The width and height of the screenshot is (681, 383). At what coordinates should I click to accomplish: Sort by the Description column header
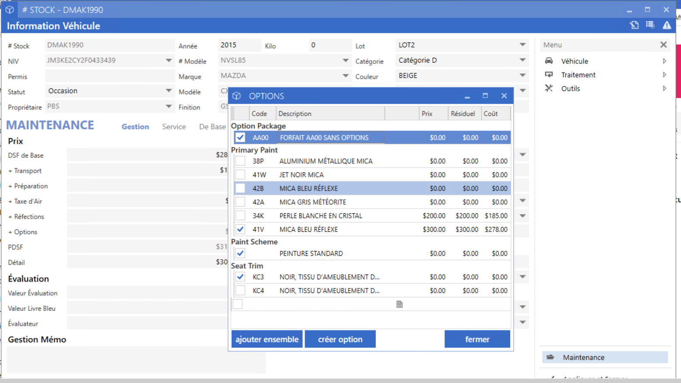tap(330, 114)
